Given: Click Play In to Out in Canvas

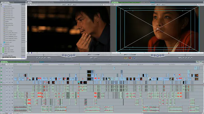Looking at the screenshot, I should (155, 55).
